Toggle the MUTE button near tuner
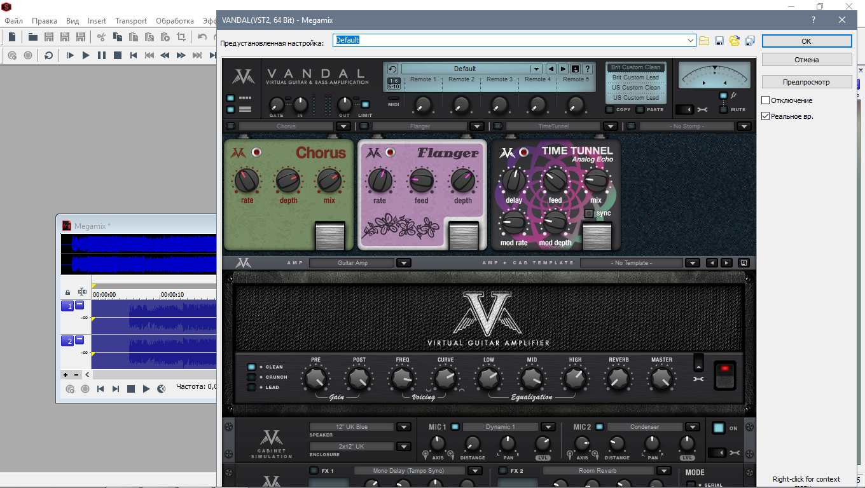 pyautogui.click(x=723, y=109)
